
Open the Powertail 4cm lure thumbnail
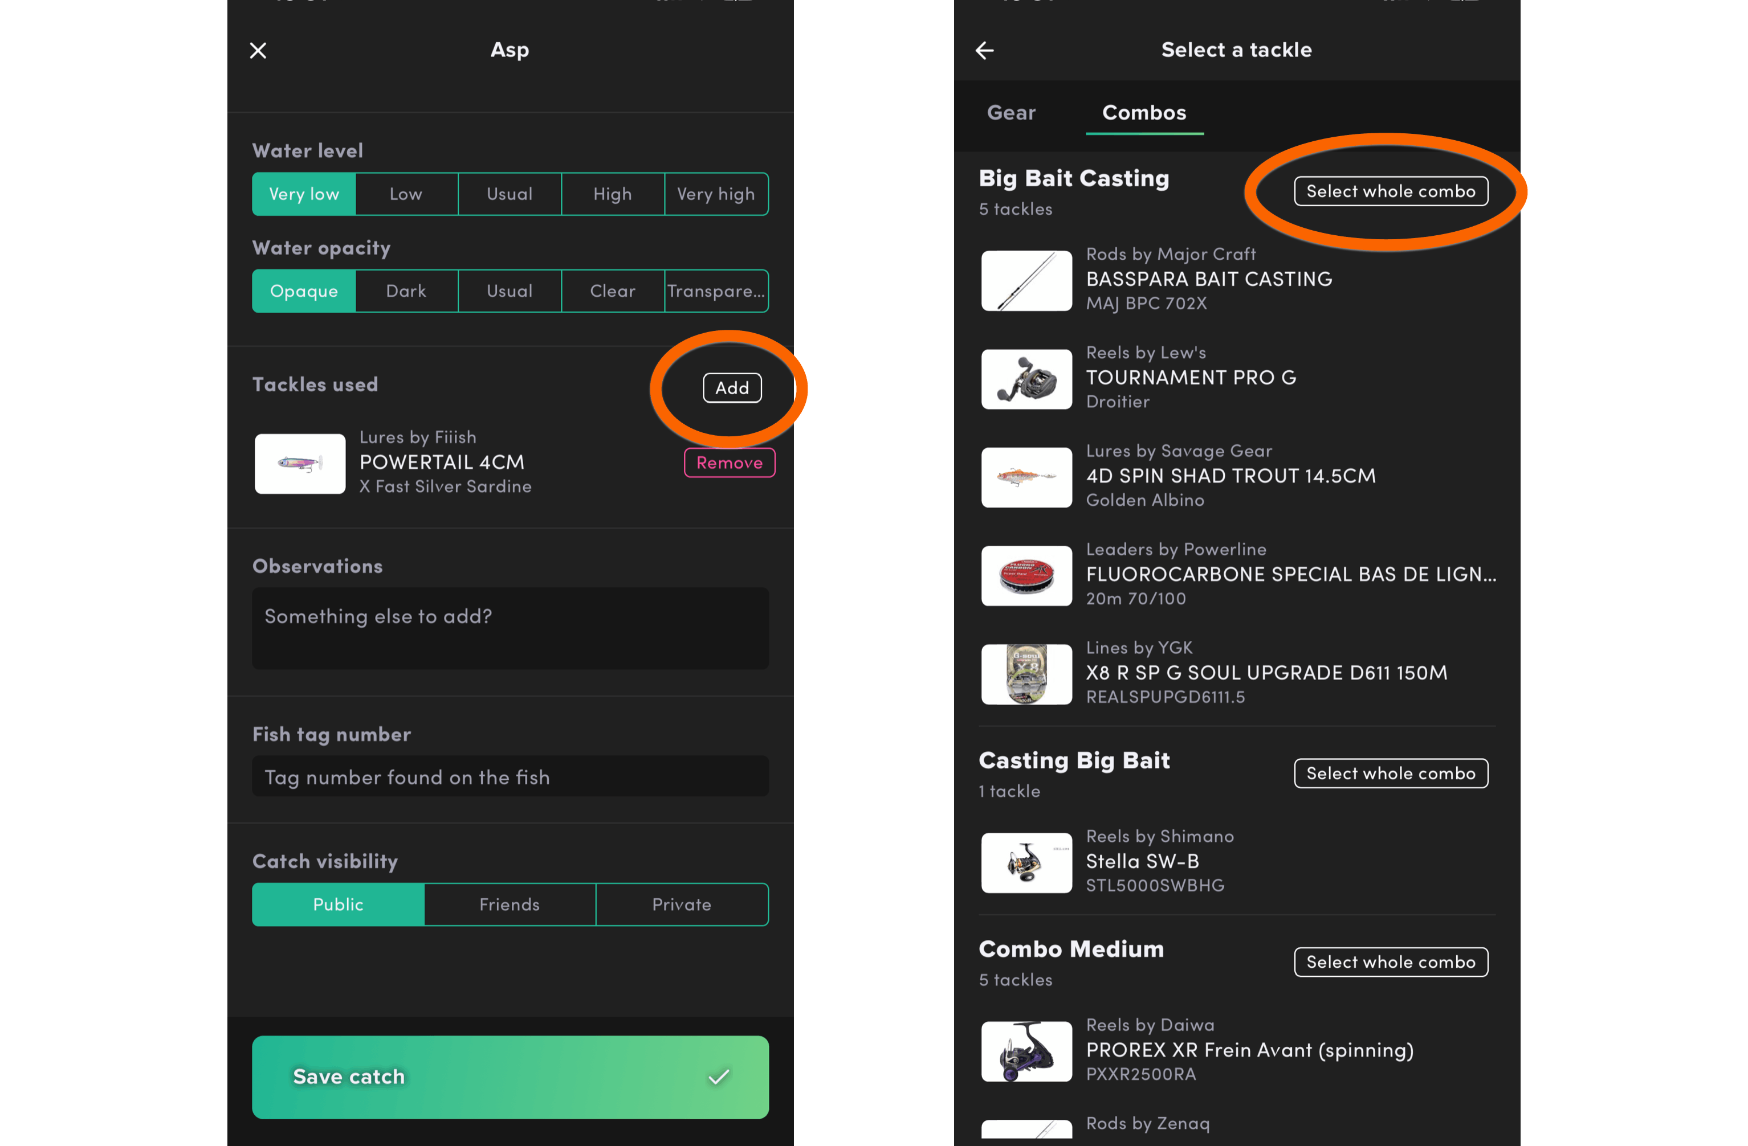point(300,463)
